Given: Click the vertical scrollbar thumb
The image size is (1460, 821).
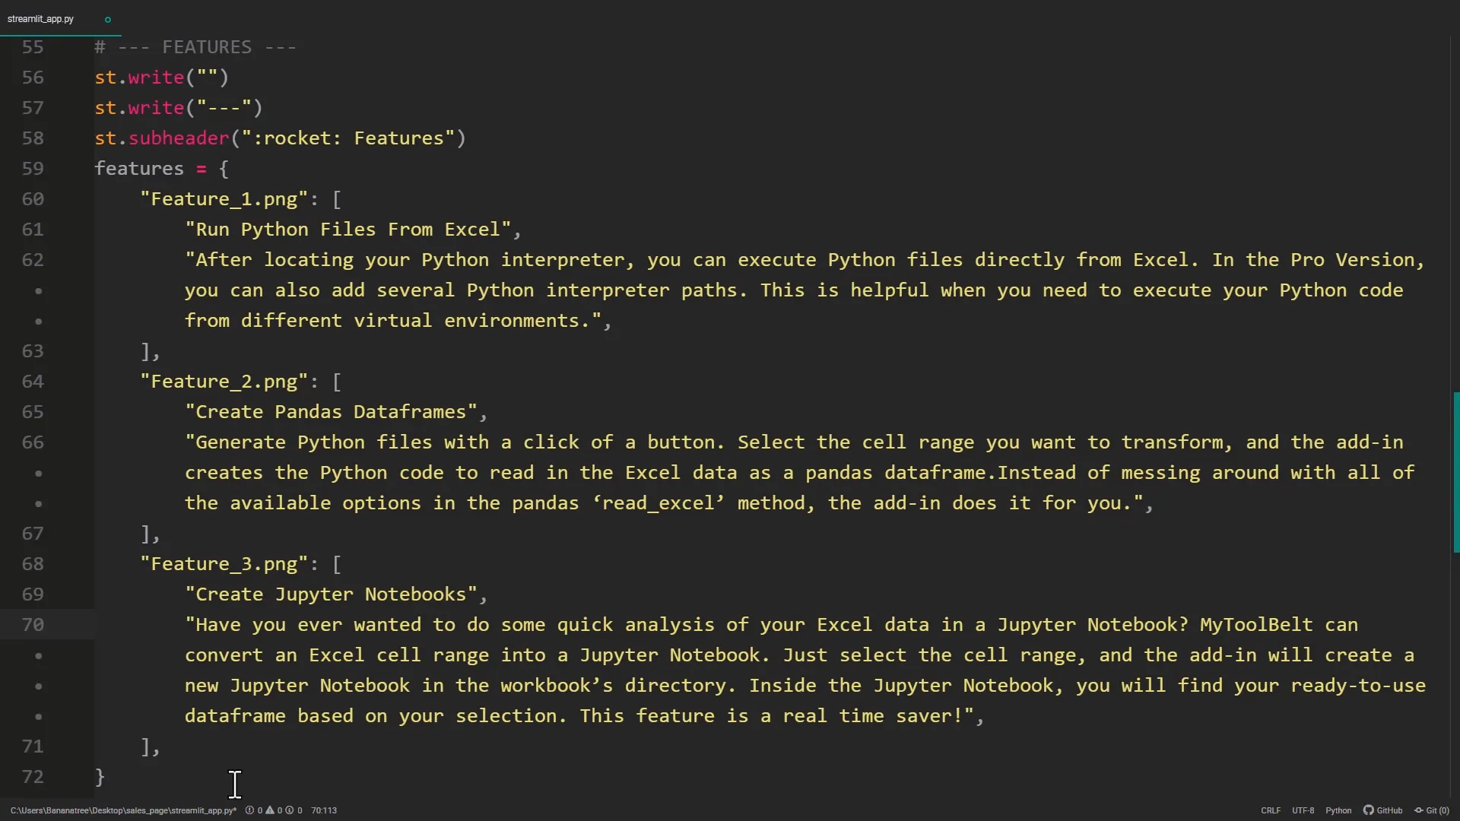Looking at the screenshot, I should pyautogui.click(x=1455, y=471).
